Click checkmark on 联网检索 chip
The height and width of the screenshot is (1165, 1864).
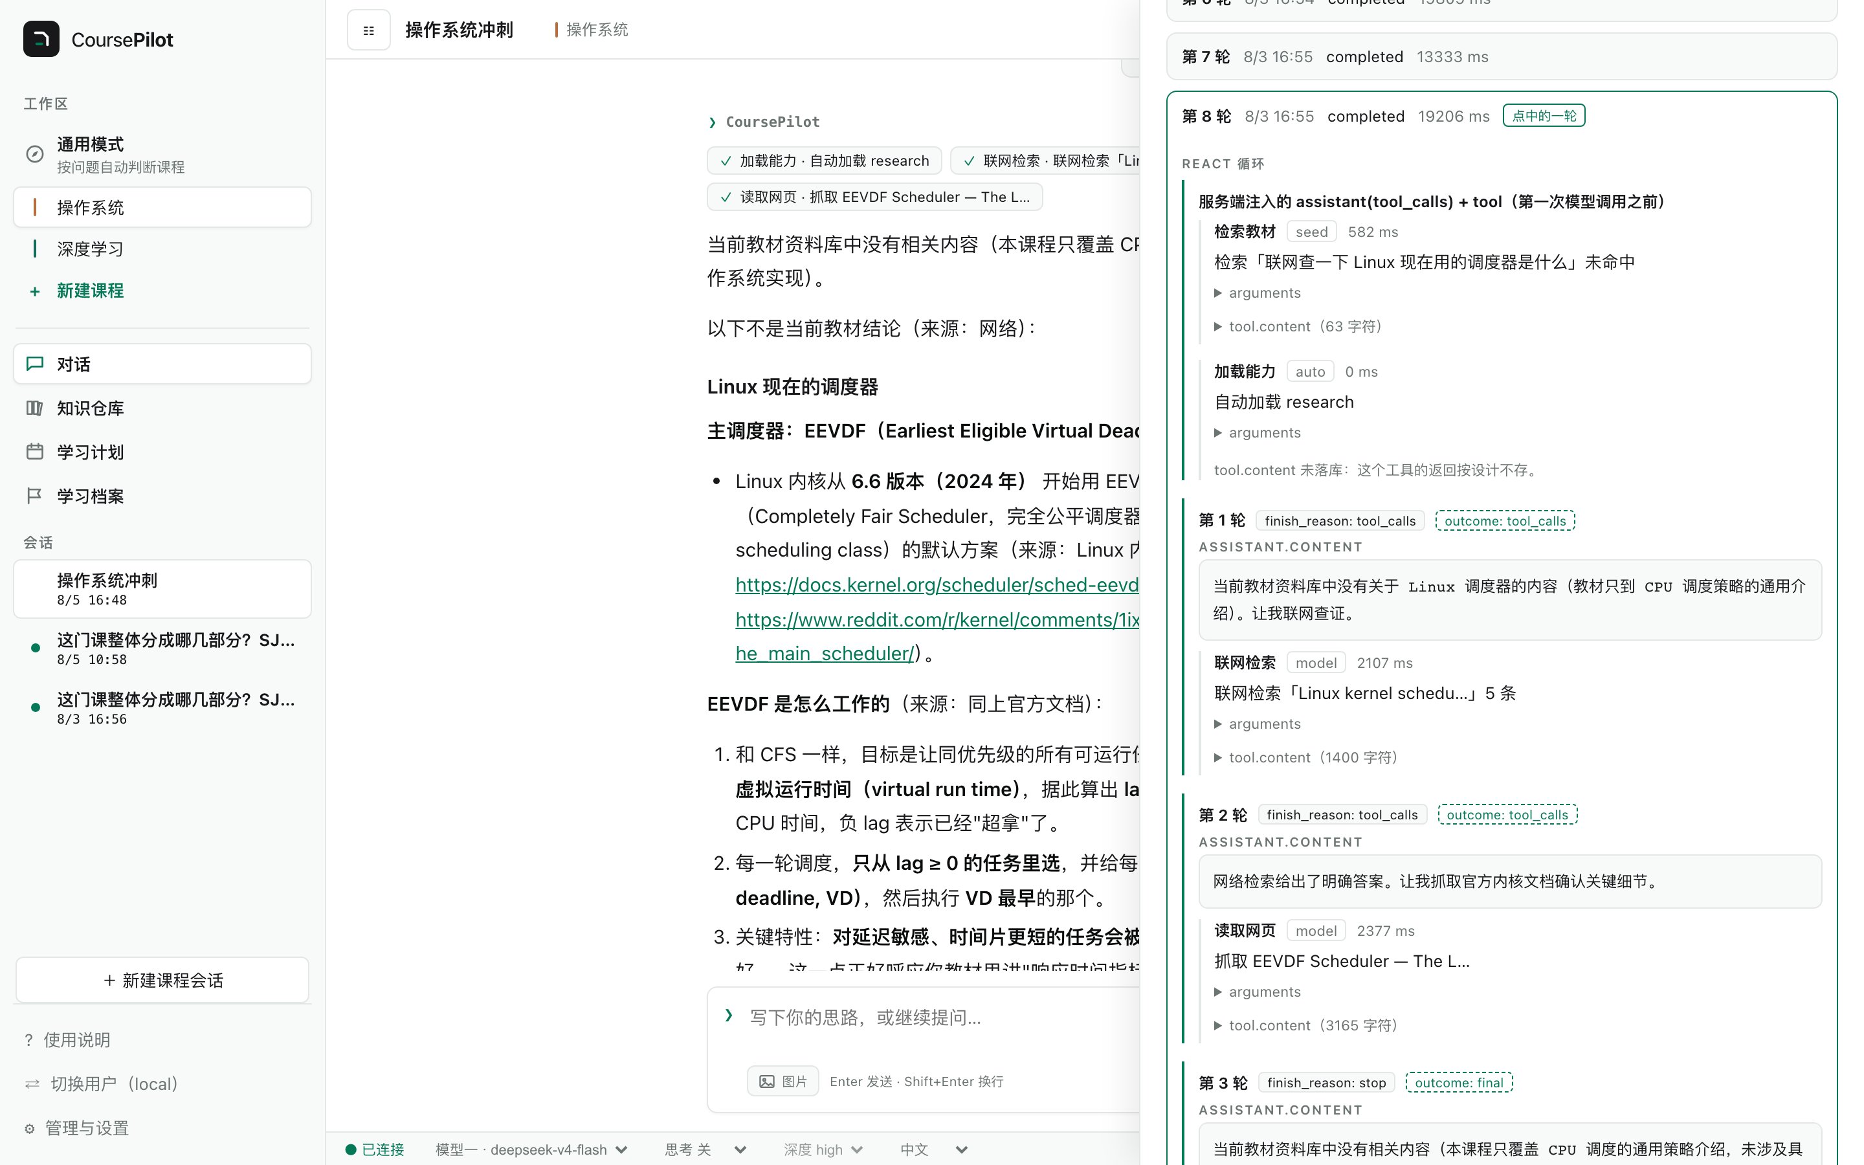tap(969, 161)
